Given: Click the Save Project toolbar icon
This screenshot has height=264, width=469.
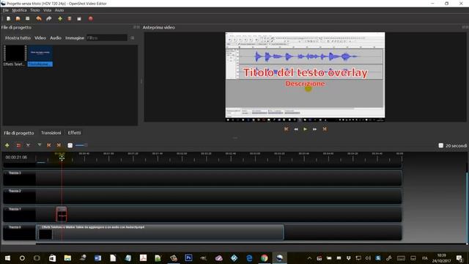Looking at the screenshot, I should (28, 18).
